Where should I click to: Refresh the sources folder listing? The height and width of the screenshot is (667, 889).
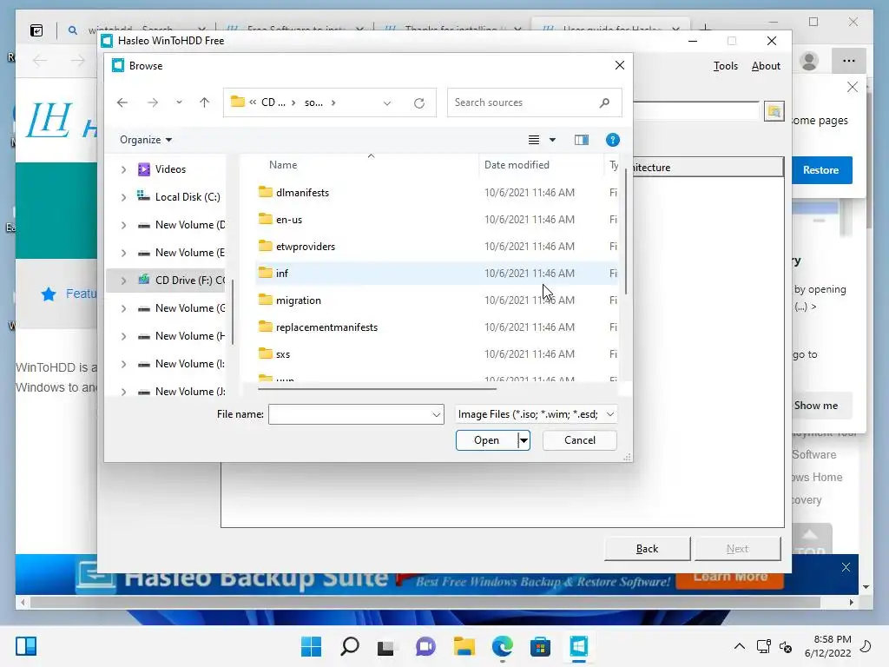419,103
